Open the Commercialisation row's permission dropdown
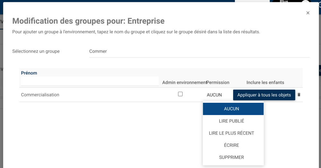The width and height of the screenshot is (321, 168). point(214,95)
